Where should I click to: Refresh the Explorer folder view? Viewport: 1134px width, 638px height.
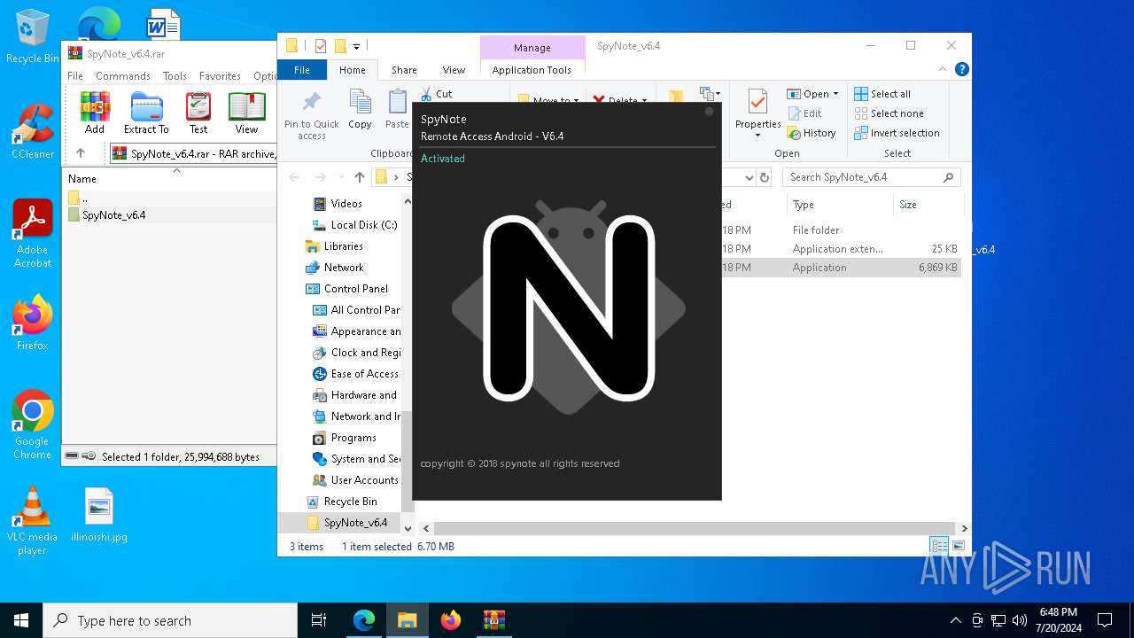(x=765, y=177)
